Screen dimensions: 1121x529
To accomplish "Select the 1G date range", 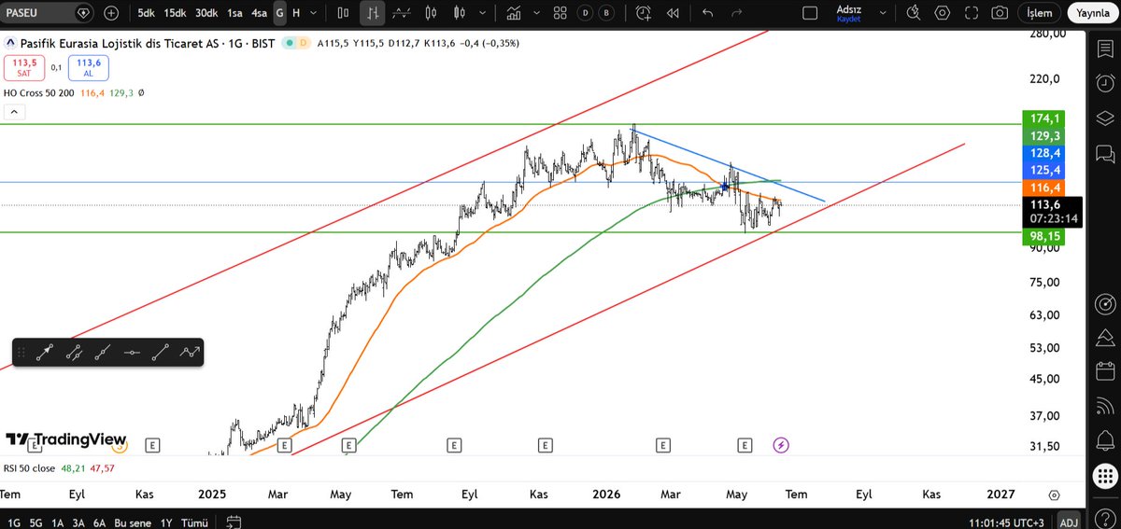I will coord(14,522).
